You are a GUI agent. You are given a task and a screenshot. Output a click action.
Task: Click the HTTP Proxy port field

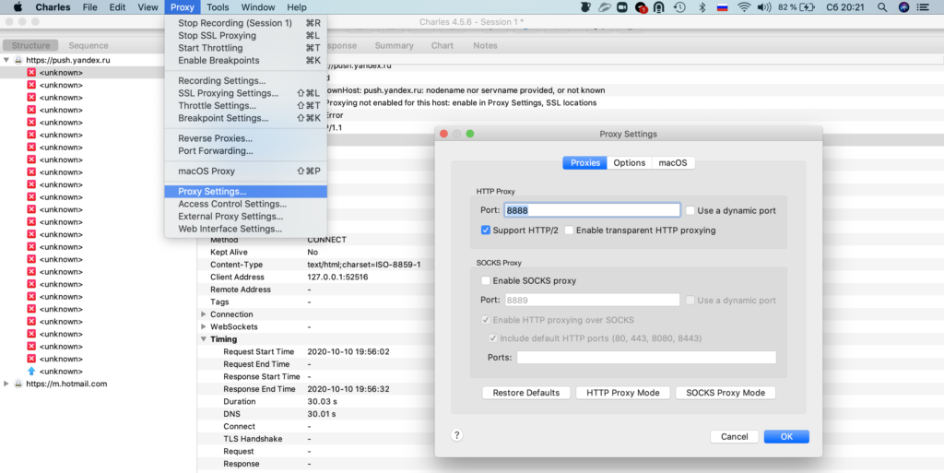coord(592,210)
